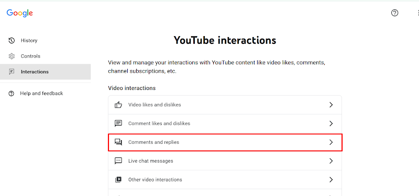The width and height of the screenshot is (419, 196).
Task: Expand the Video likes and dislikes chevron
Action: 331,105
